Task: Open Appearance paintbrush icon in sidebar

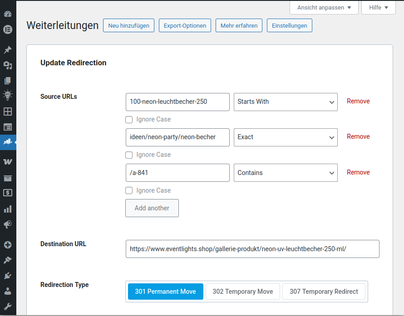Action: [8, 260]
